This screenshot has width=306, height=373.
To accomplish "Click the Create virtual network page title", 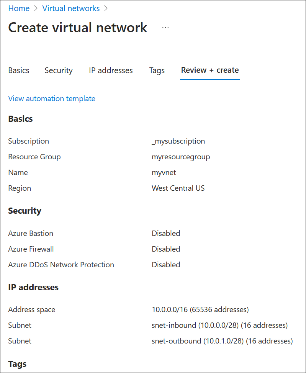I will (77, 27).
